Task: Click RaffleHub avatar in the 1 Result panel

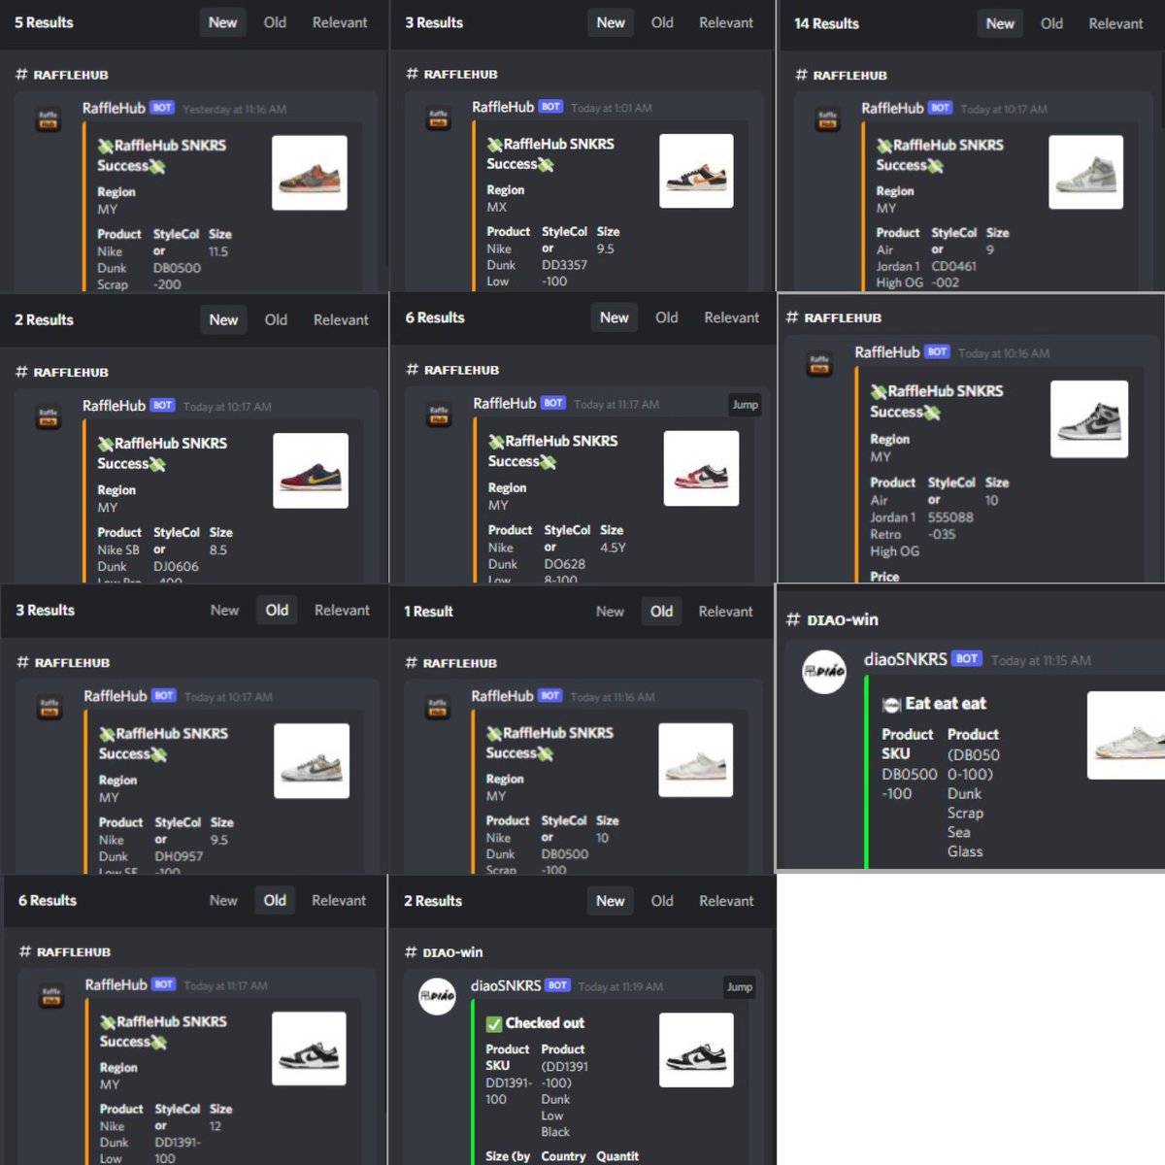Action: (438, 708)
